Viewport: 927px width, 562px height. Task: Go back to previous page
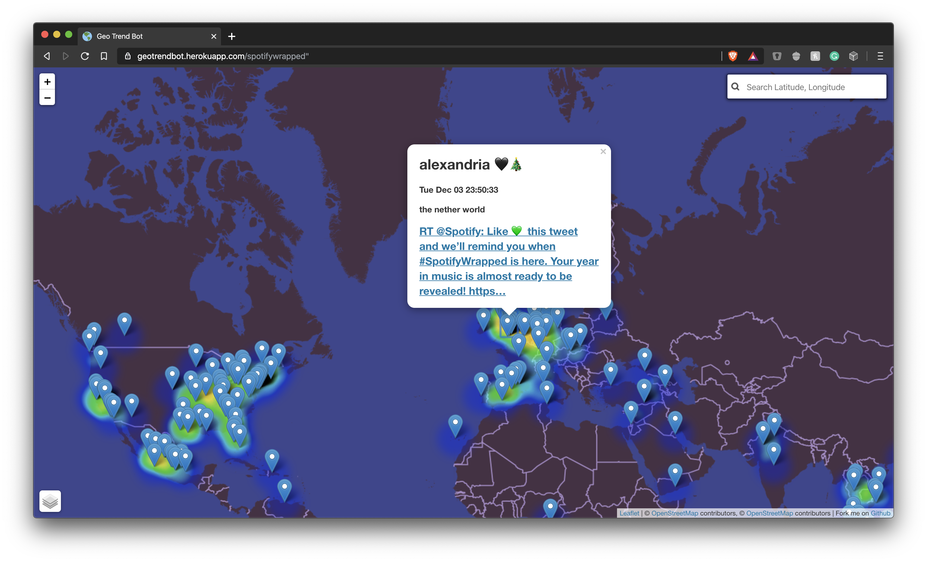pyautogui.click(x=47, y=56)
